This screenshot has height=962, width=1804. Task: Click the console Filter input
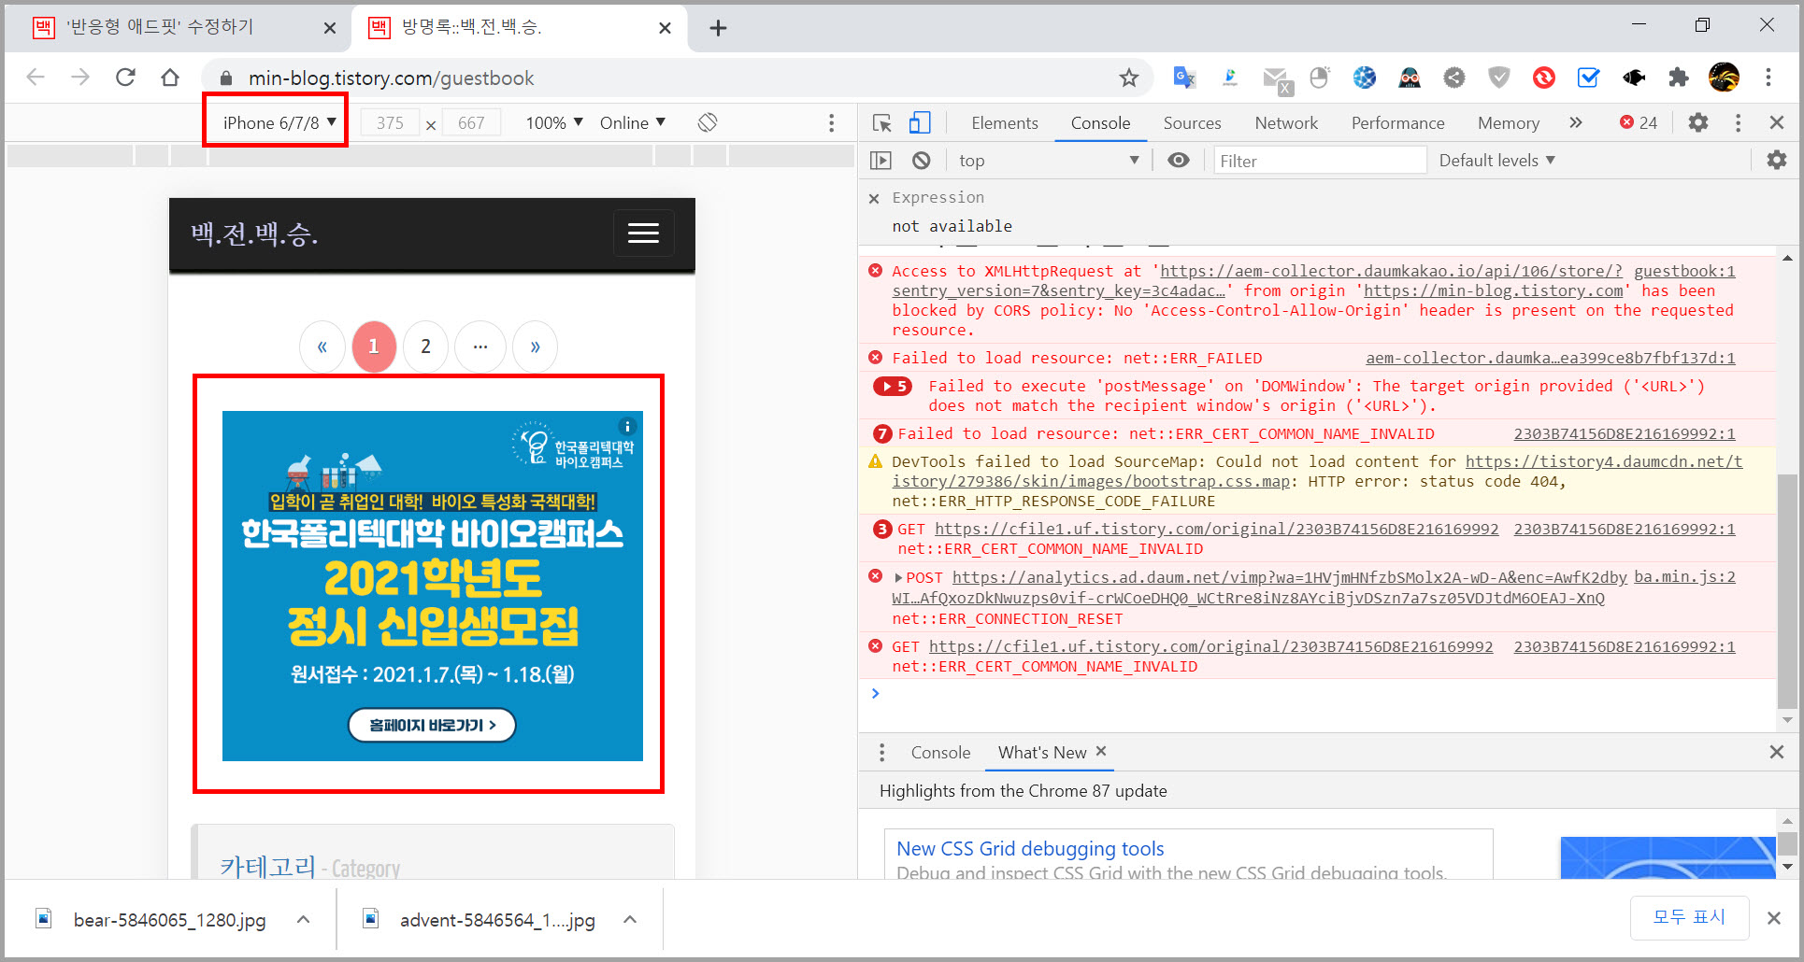[x=1320, y=161]
